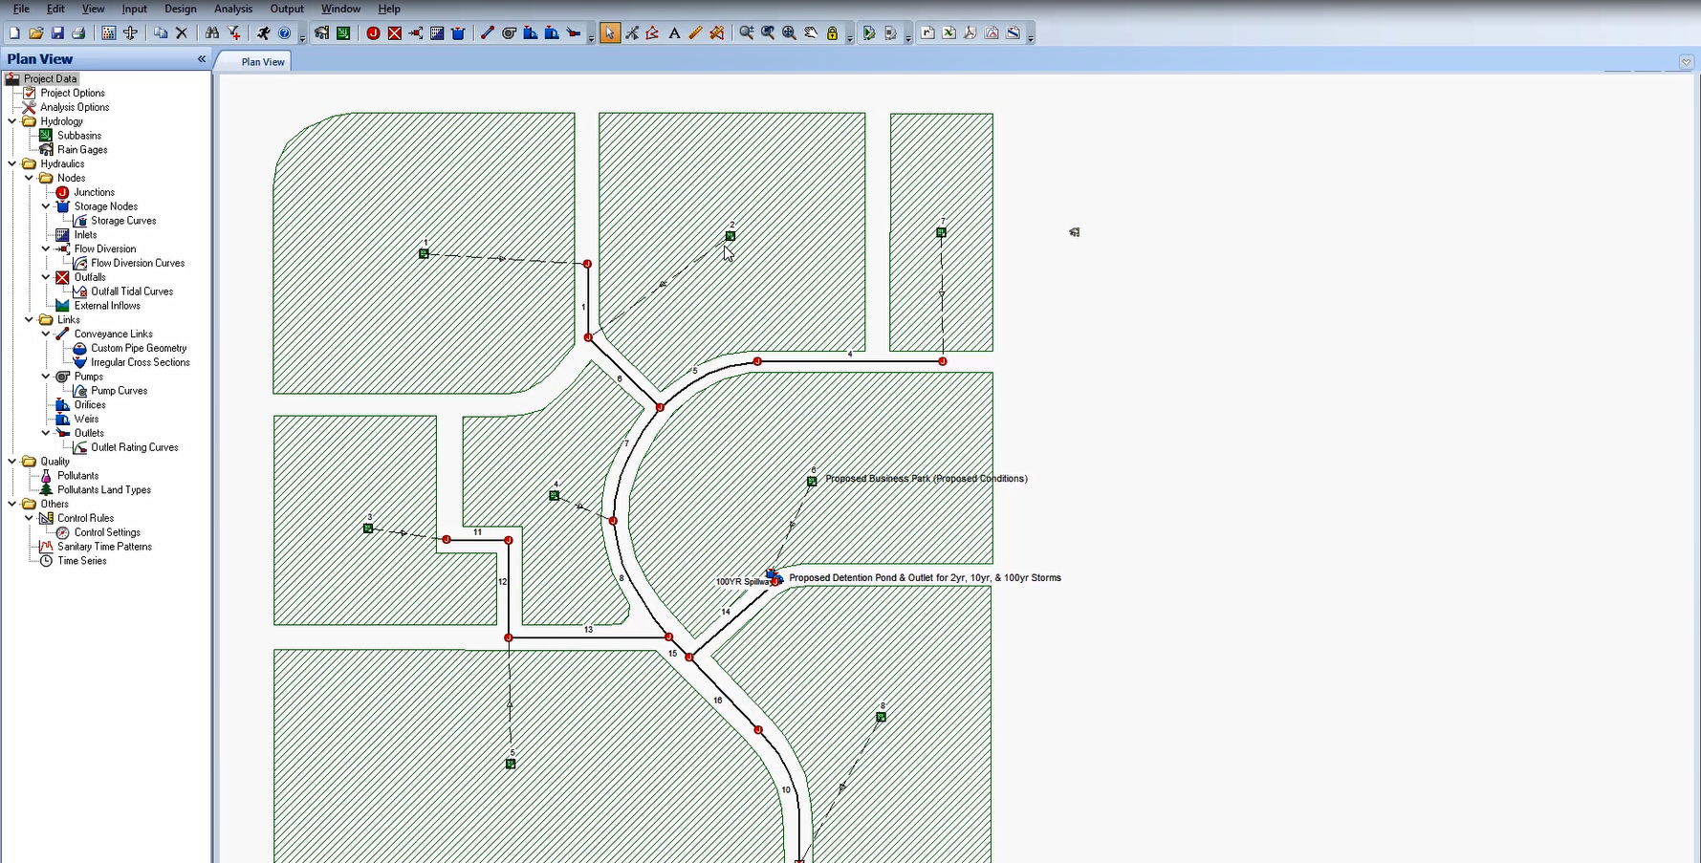Select Junctions in the tree
Screen dimensions: 1701x863
94,192
